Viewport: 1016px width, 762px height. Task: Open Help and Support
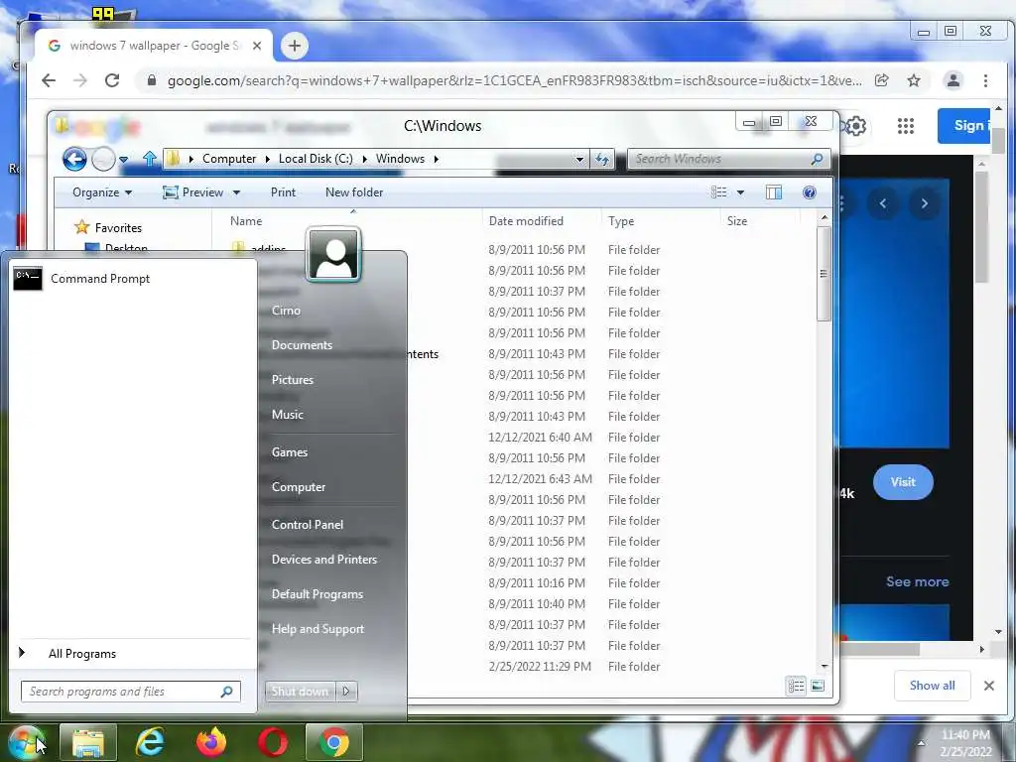pos(317,629)
